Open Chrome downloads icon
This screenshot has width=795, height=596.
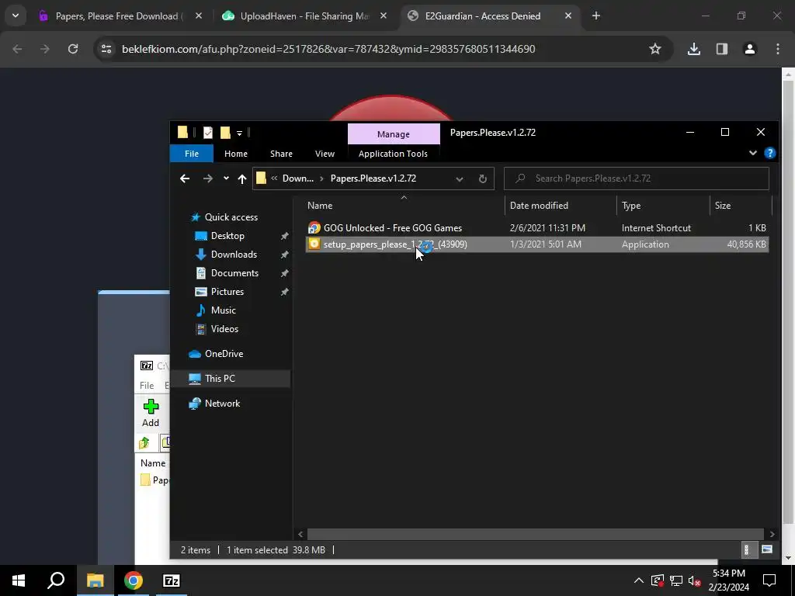(x=694, y=49)
